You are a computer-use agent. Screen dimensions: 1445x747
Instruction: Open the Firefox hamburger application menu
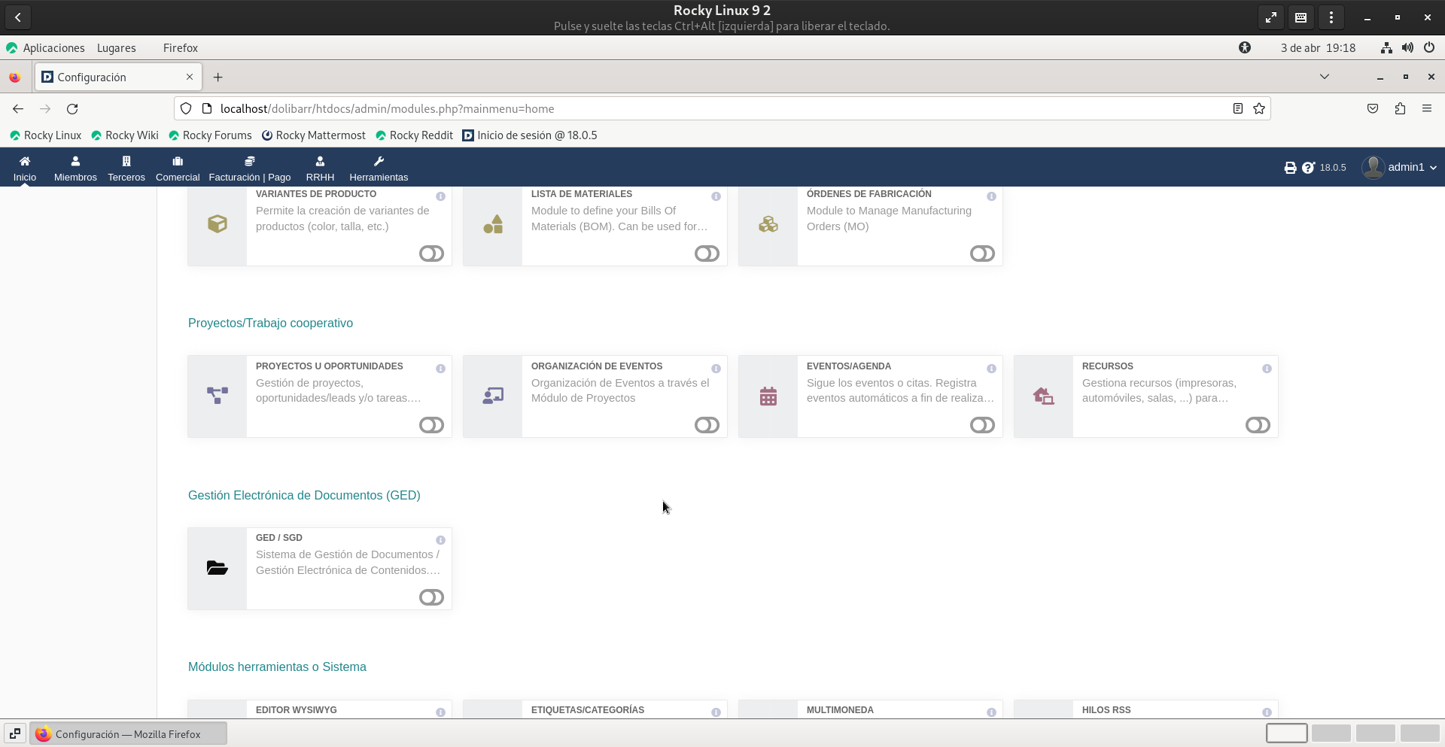click(x=1427, y=109)
